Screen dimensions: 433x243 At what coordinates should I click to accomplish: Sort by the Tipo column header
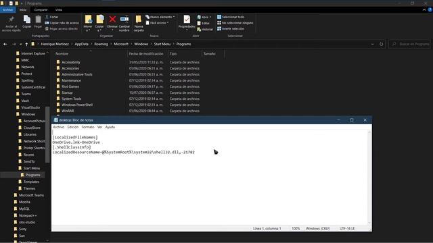click(x=173, y=54)
